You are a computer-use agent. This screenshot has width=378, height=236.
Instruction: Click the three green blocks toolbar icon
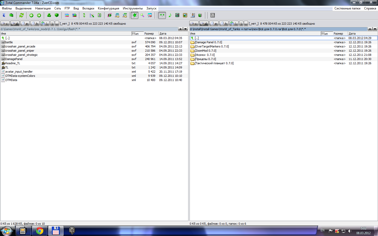(x=49, y=15)
